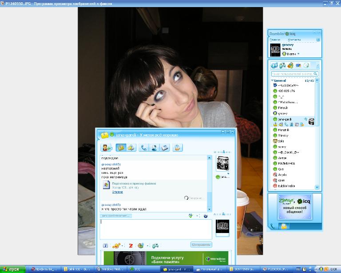Collapse the ICQ header with the round arrow button

click(318, 40)
